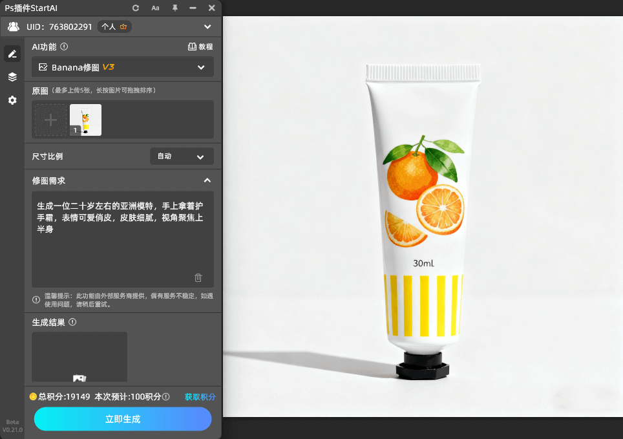Expand the UID account dropdown

click(x=207, y=27)
